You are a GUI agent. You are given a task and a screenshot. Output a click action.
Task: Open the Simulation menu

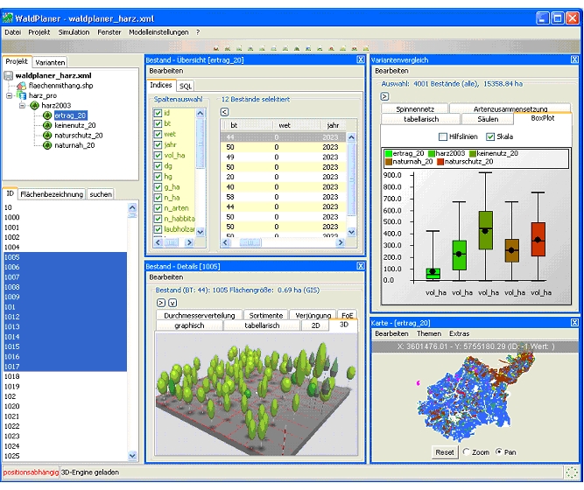[74, 31]
